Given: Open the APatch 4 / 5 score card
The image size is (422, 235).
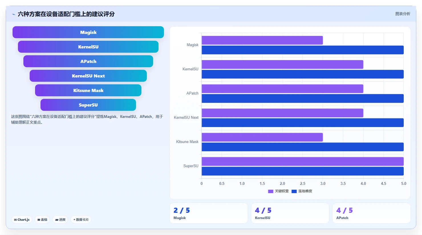Looking at the screenshot, I should pos(371,213).
